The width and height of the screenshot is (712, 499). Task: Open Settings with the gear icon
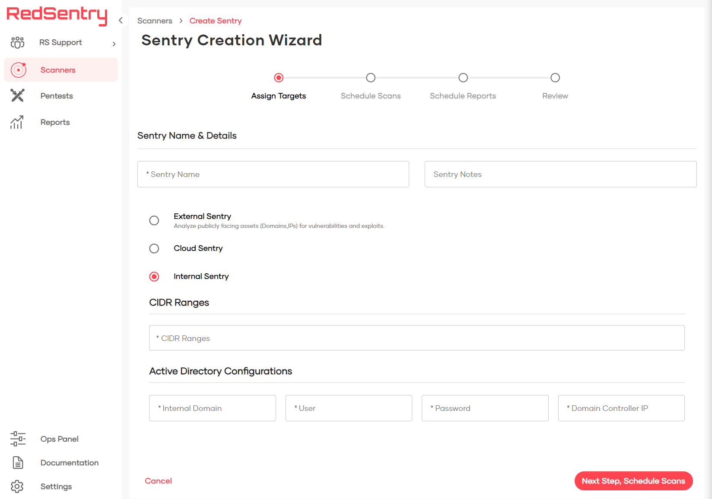tap(17, 486)
